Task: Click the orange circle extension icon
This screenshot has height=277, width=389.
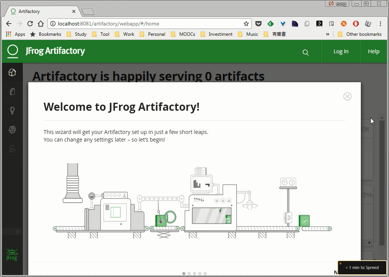Action: coord(344,24)
